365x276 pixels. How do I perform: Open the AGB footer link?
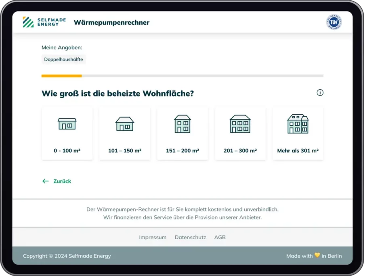coord(220,237)
